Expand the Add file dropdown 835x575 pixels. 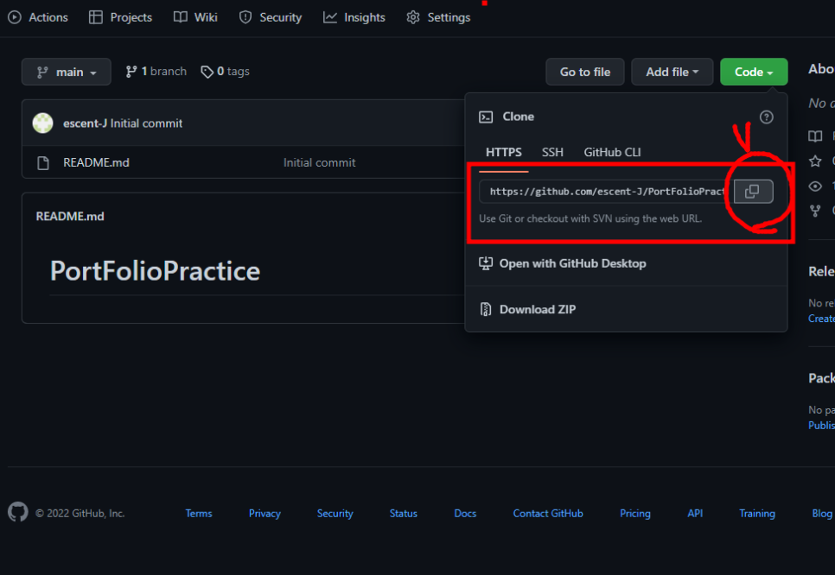coord(672,72)
